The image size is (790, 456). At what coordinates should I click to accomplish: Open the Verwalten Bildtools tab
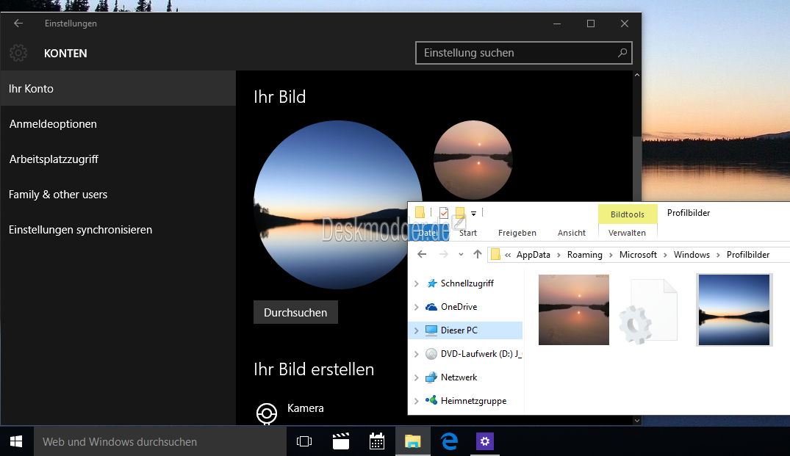click(628, 233)
